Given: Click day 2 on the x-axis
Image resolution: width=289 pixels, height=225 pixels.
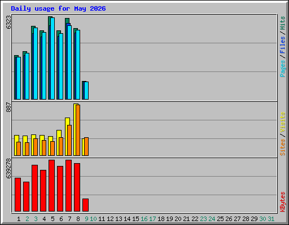Looking at the screenshot, I should 27,219.
